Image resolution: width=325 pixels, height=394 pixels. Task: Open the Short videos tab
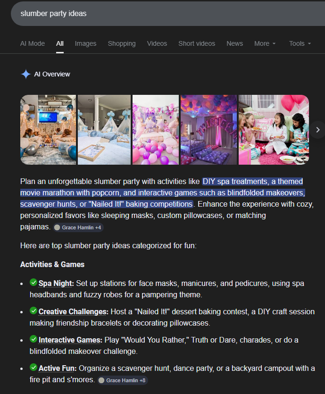[x=197, y=43]
